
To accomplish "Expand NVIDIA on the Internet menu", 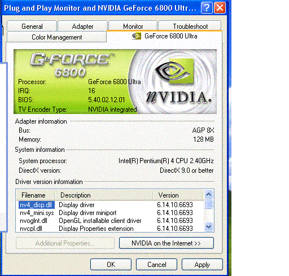I will (x=167, y=243).
